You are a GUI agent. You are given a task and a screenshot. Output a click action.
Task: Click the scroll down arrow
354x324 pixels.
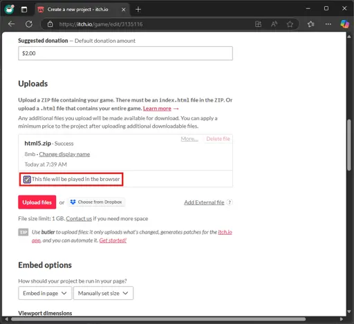click(x=349, y=312)
